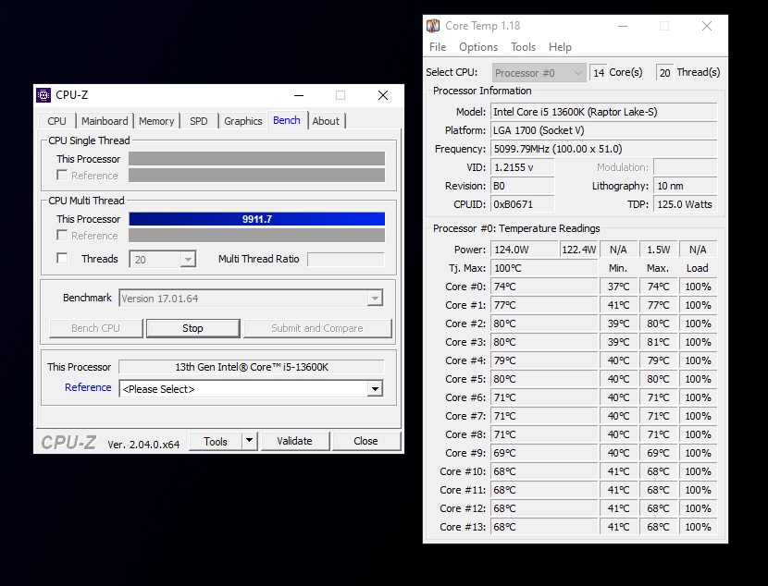Open the About tab in CPU-Z
768x586 pixels.
[326, 121]
